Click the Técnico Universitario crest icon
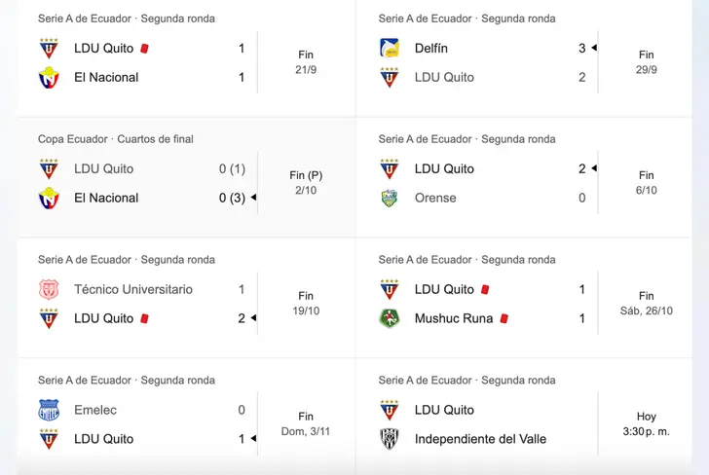This screenshot has width=709, height=475. [x=49, y=289]
